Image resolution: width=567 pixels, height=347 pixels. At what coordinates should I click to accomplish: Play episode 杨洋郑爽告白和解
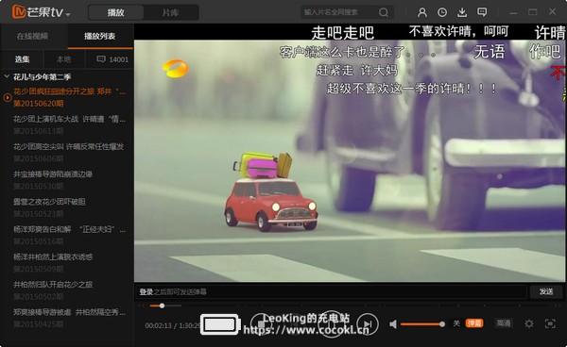70,235
